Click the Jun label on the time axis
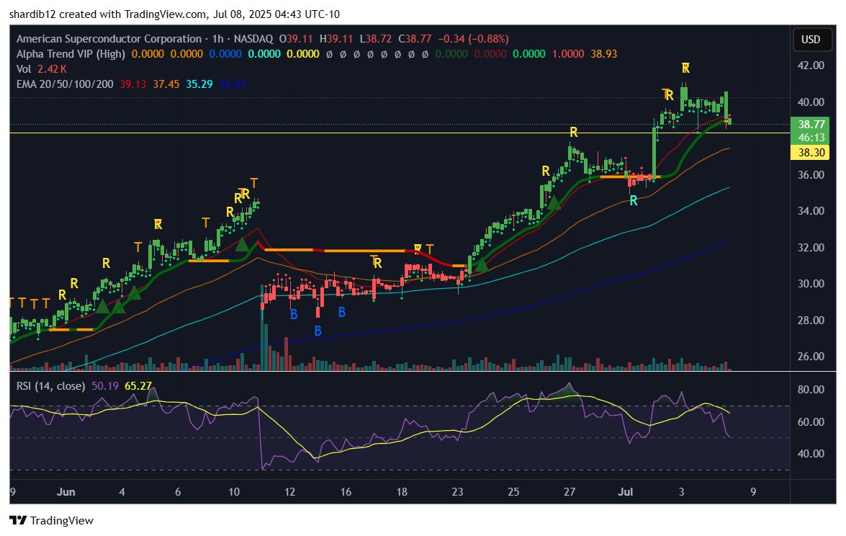 [66, 492]
